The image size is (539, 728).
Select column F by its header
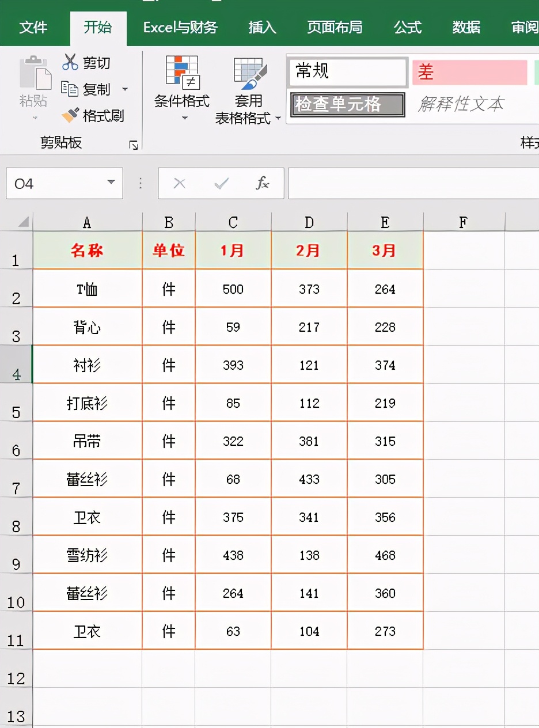pos(464,221)
